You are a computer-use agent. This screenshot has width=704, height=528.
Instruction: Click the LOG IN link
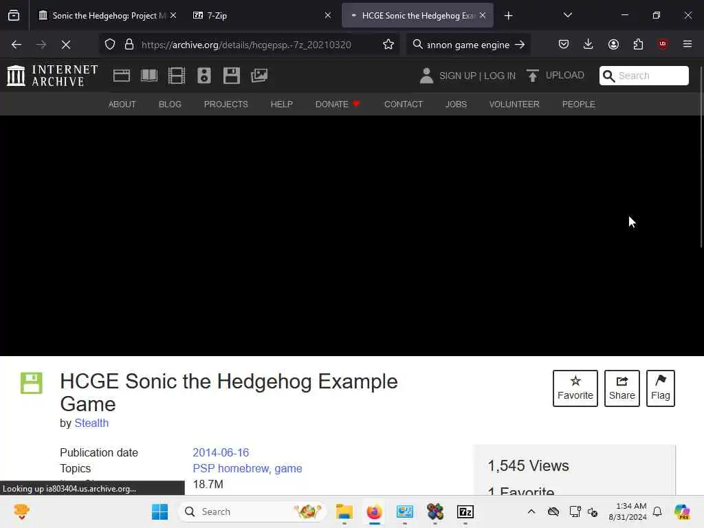[x=500, y=76]
